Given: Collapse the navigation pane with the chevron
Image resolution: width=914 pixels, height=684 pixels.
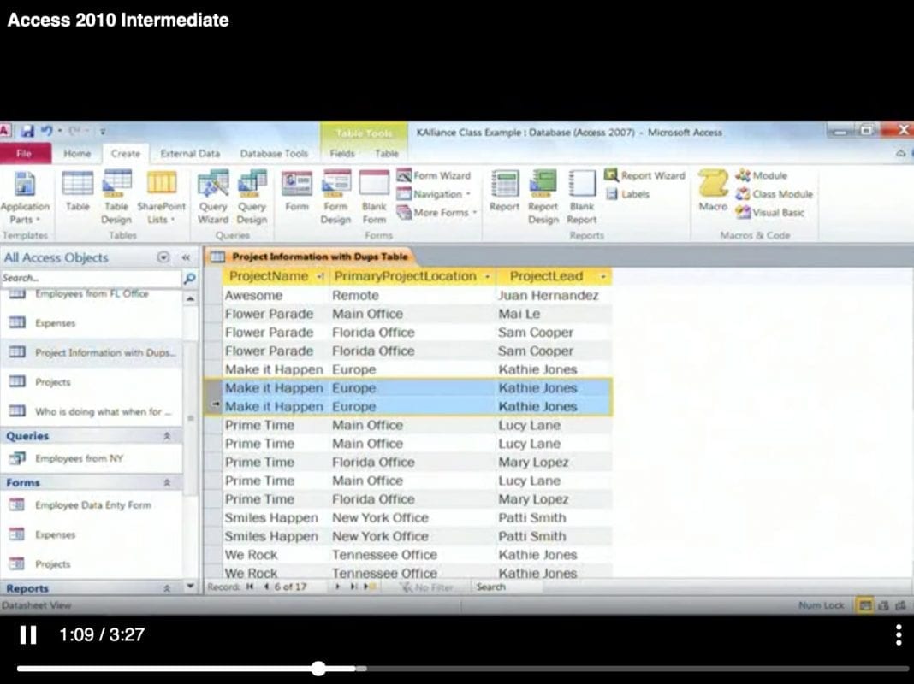Looking at the screenshot, I should [186, 257].
